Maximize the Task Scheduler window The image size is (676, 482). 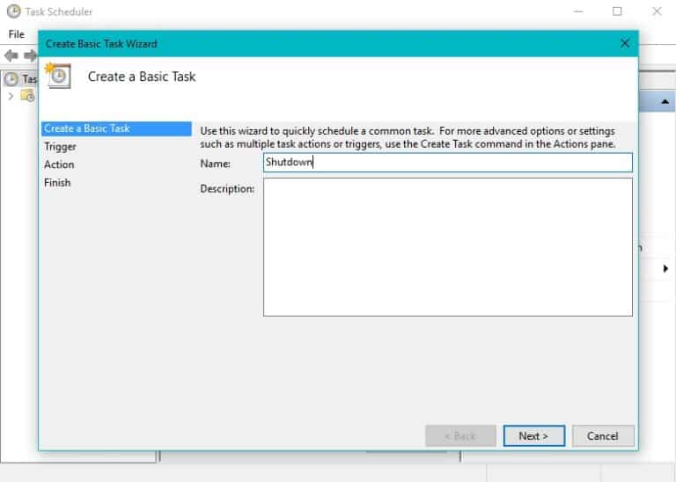click(x=617, y=11)
